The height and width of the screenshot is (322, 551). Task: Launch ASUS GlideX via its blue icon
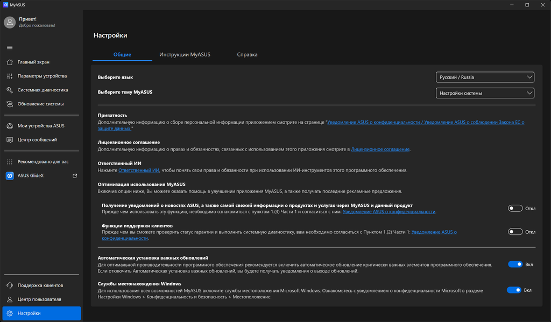pyautogui.click(x=10, y=176)
